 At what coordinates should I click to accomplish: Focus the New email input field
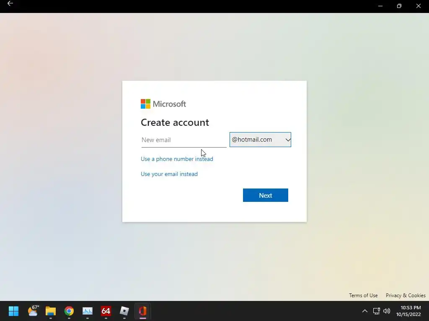click(x=184, y=140)
